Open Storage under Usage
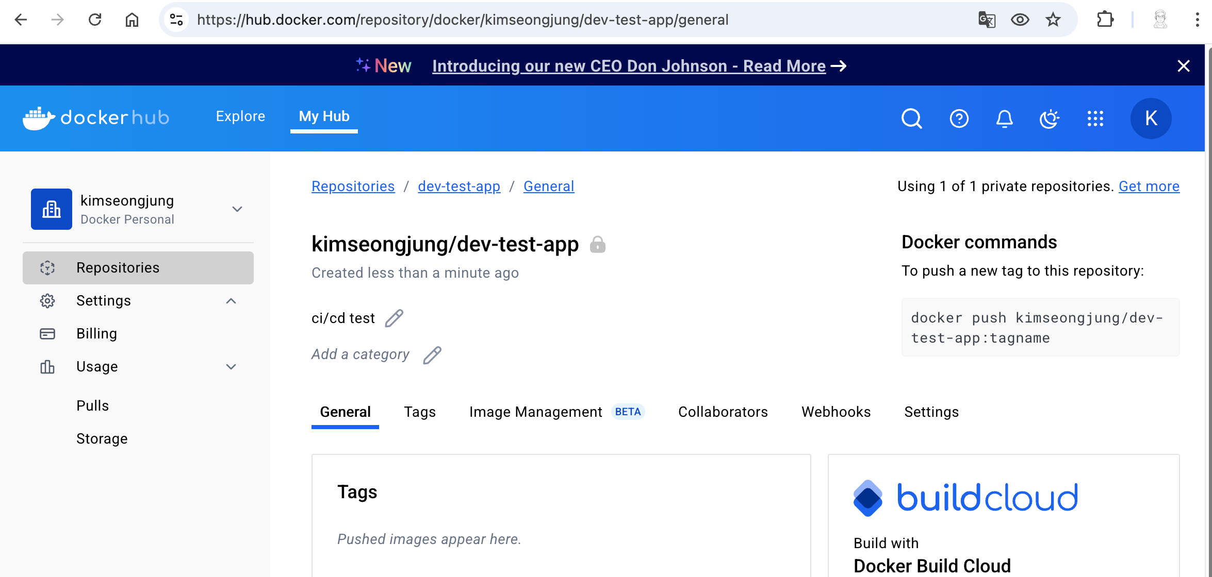1212x577 pixels. [102, 439]
